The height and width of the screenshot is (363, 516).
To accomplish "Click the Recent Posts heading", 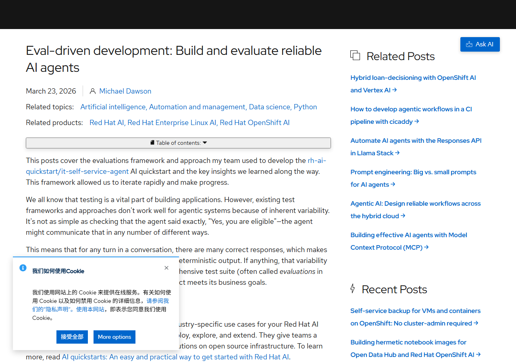I will click(x=394, y=289).
